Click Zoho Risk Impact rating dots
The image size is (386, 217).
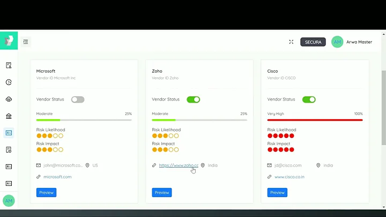(x=165, y=150)
